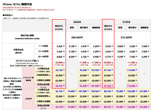
Task: Click the 上記以外 category cell
Action: [28, 99]
